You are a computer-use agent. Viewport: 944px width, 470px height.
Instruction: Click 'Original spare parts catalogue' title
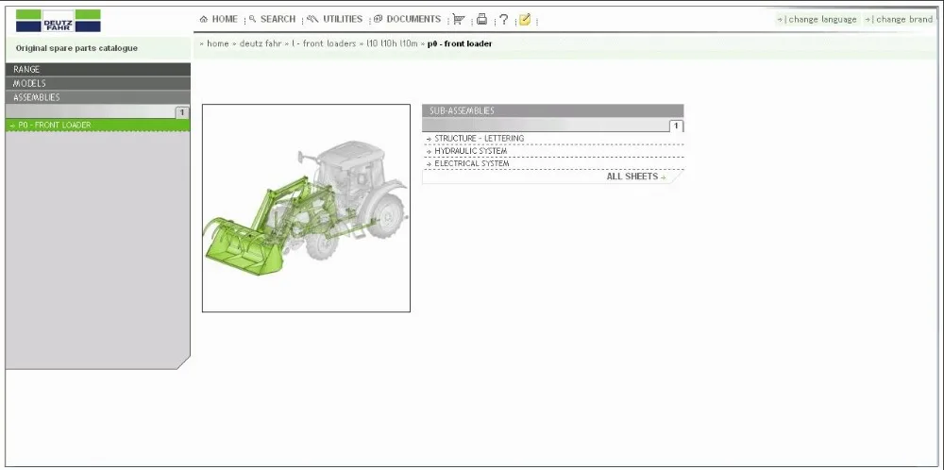pyautogui.click(x=76, y=48)
